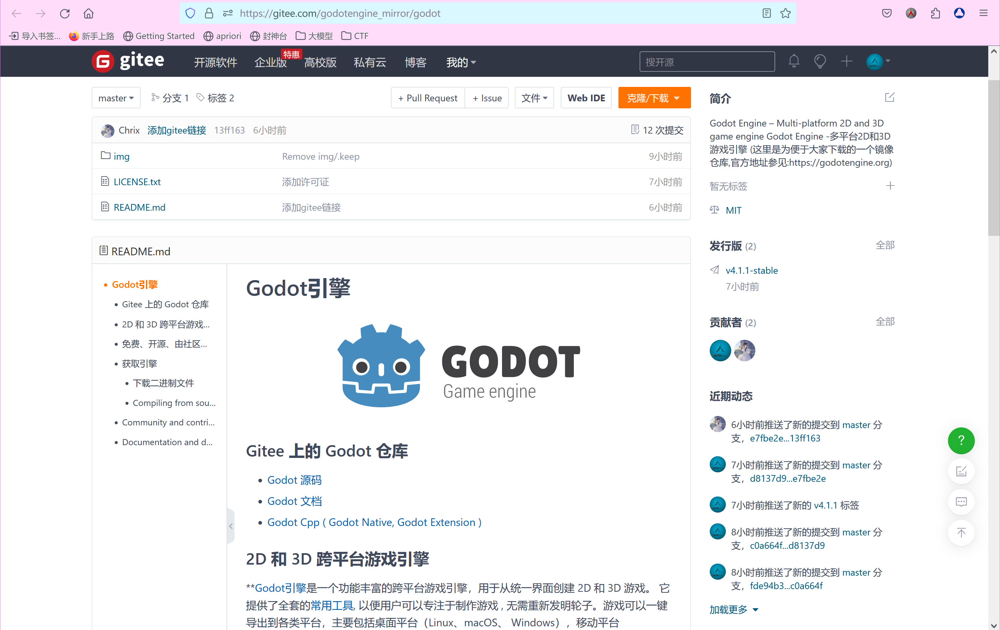Open the Getting Started bookmark

tap(159, 36)
